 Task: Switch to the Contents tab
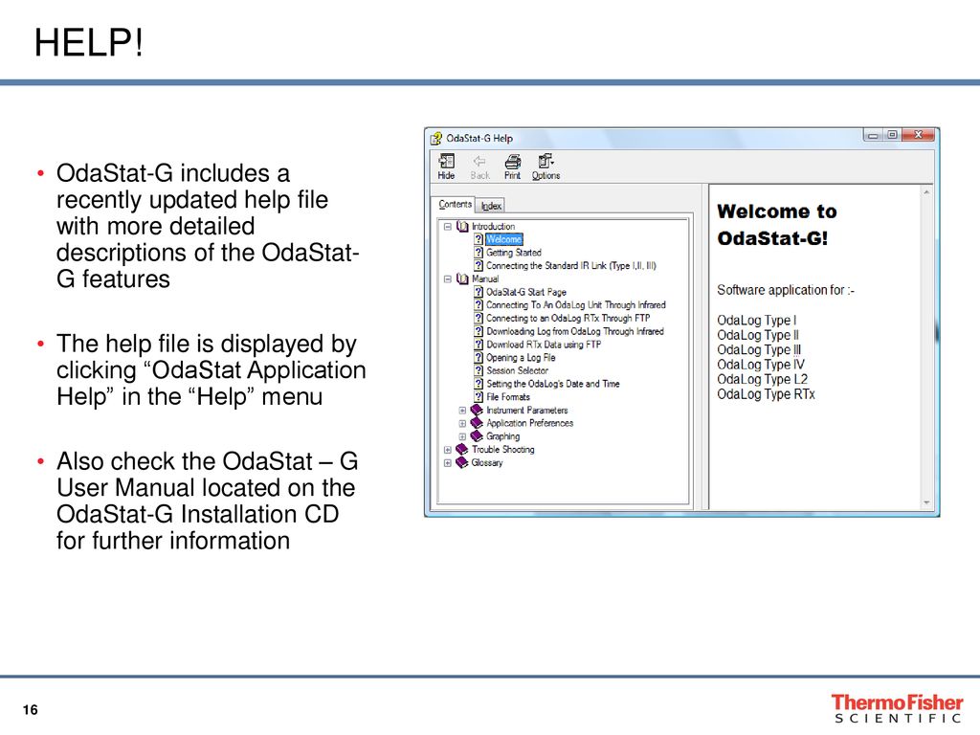point(455,205)
